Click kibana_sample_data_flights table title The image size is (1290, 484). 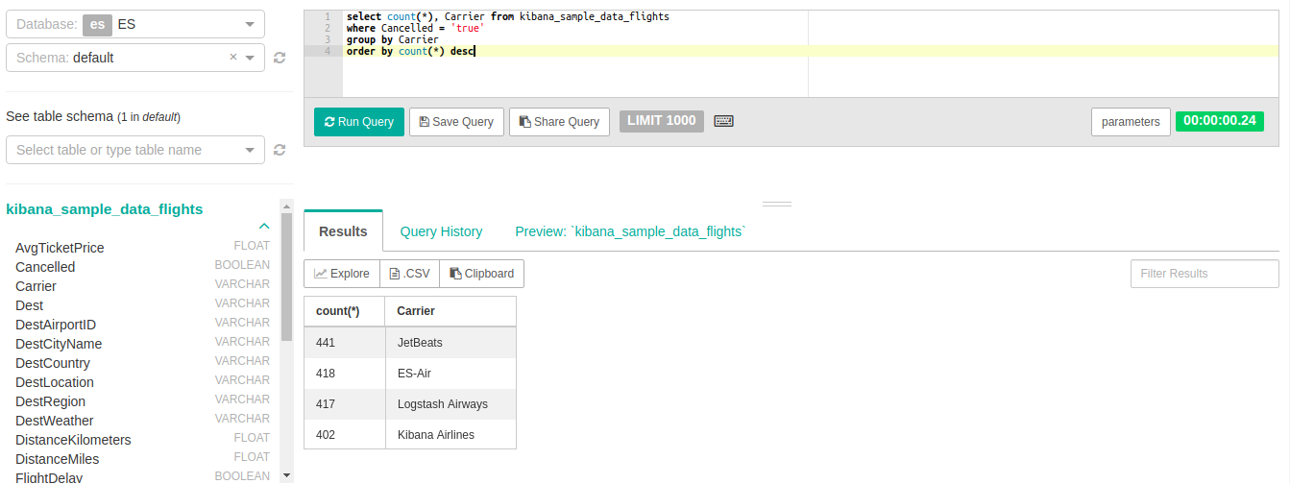(x=105, y=208)
